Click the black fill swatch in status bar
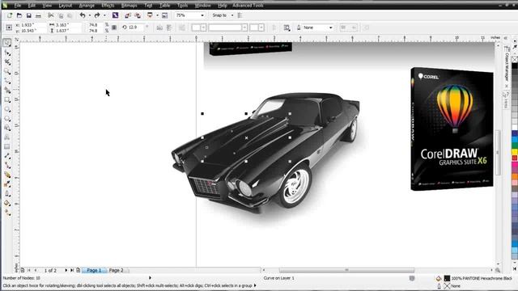 click(x=447, y=278)
